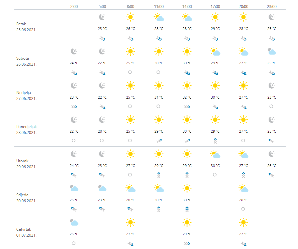Viewport: 298px width, 249px height.
Task: Click the sun icon for Četvrtak at 8:00
Action: click(x=130, y=222)
